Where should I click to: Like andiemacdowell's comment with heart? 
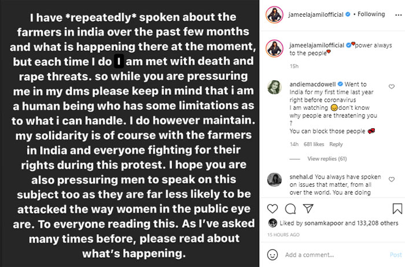[392, 87]
